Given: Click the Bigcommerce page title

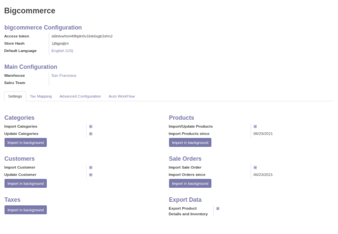Looking at the screenshot, I should pos(30,11).
